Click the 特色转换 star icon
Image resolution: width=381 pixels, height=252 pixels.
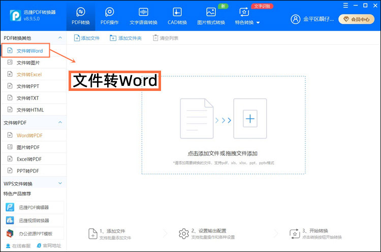click(x=244, y=12)
